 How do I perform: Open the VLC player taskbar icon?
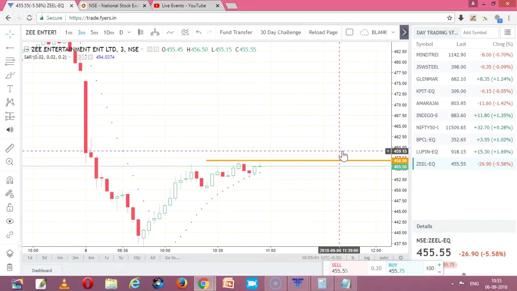(x=64, y=283)
